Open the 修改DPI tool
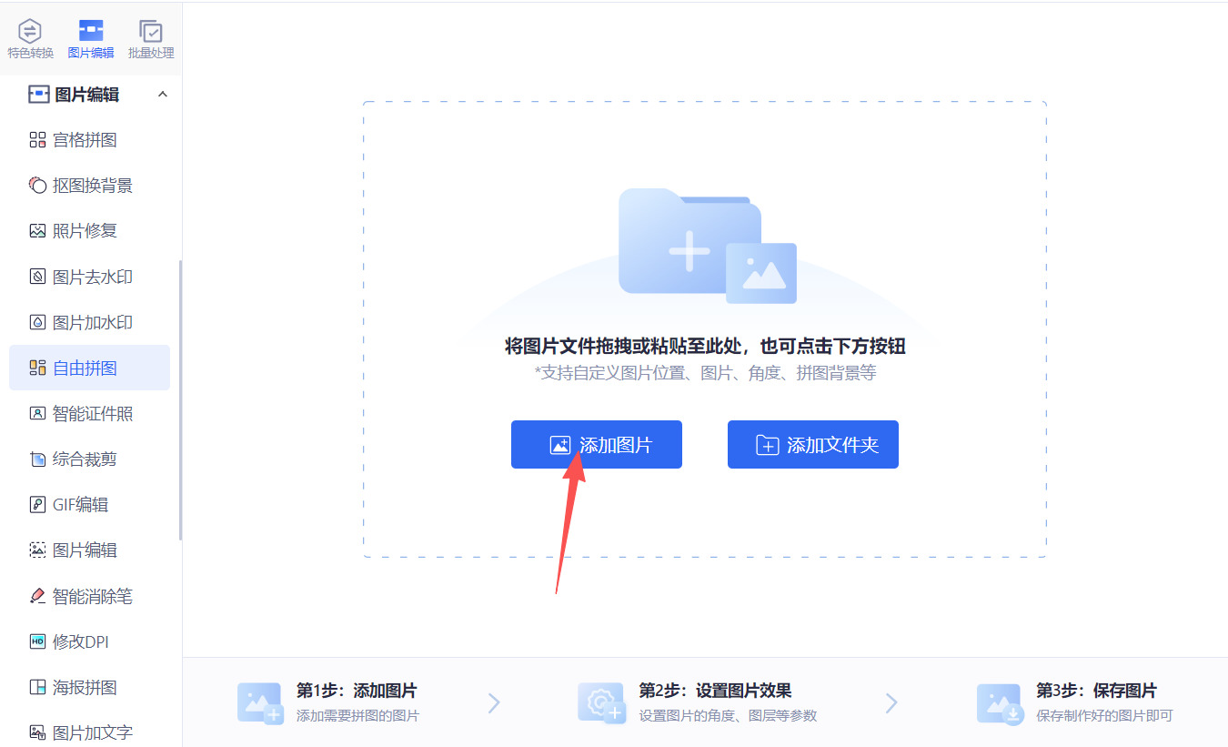 82,641
